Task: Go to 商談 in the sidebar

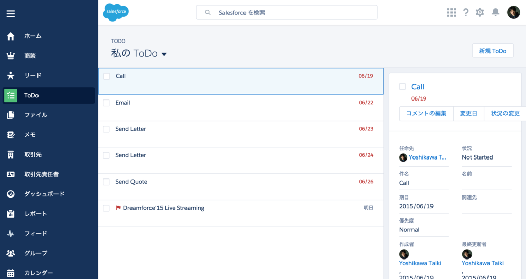Action: point(30,56)
